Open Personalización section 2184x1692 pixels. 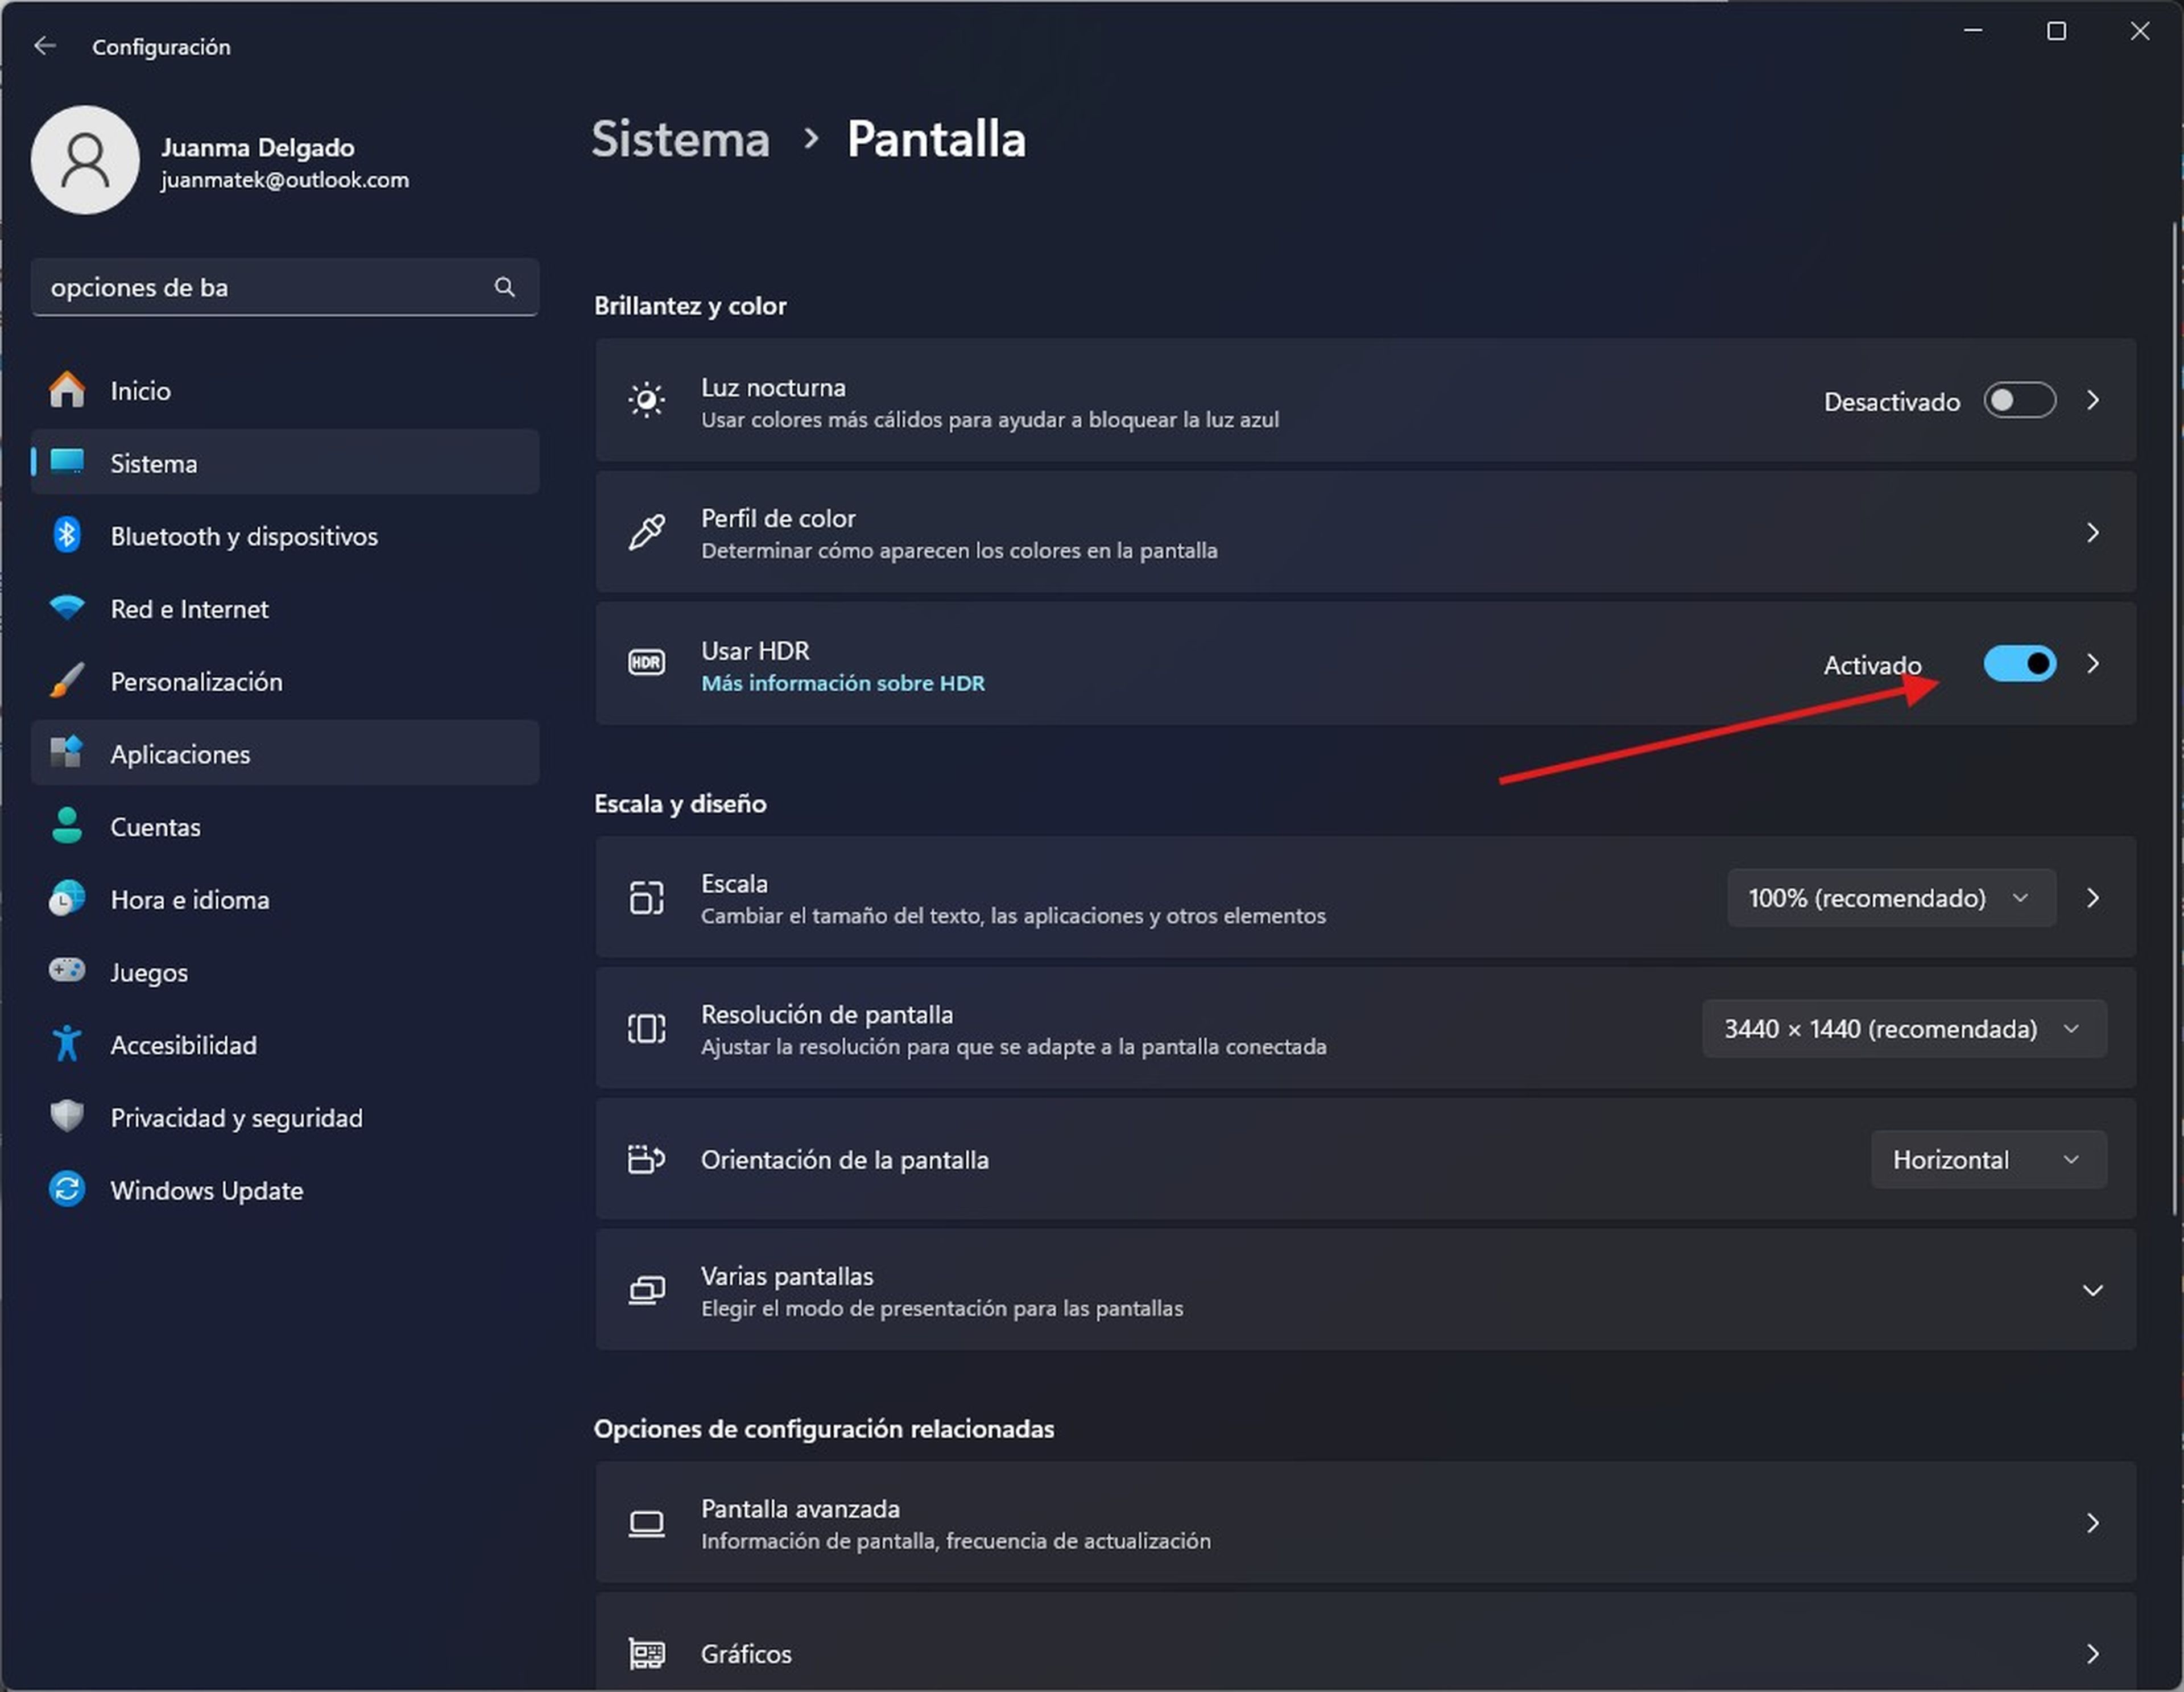(285, 680)
